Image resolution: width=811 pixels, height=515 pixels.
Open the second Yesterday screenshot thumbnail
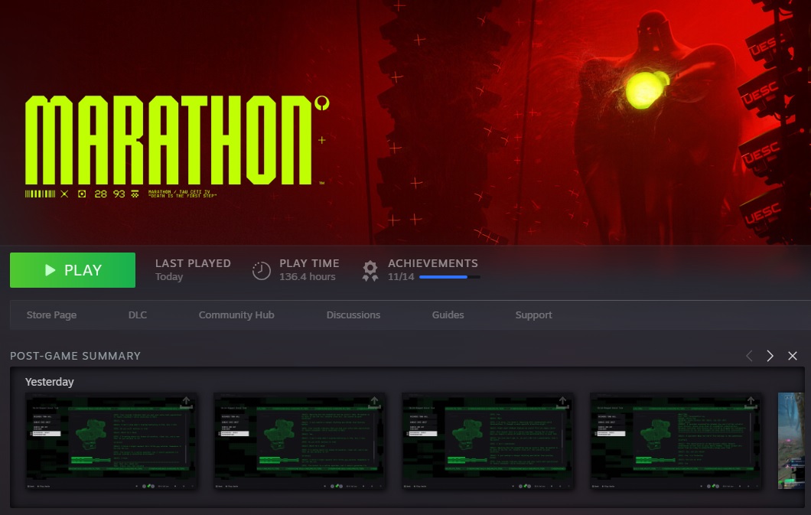pyautogui.click(x=299, y=441)
